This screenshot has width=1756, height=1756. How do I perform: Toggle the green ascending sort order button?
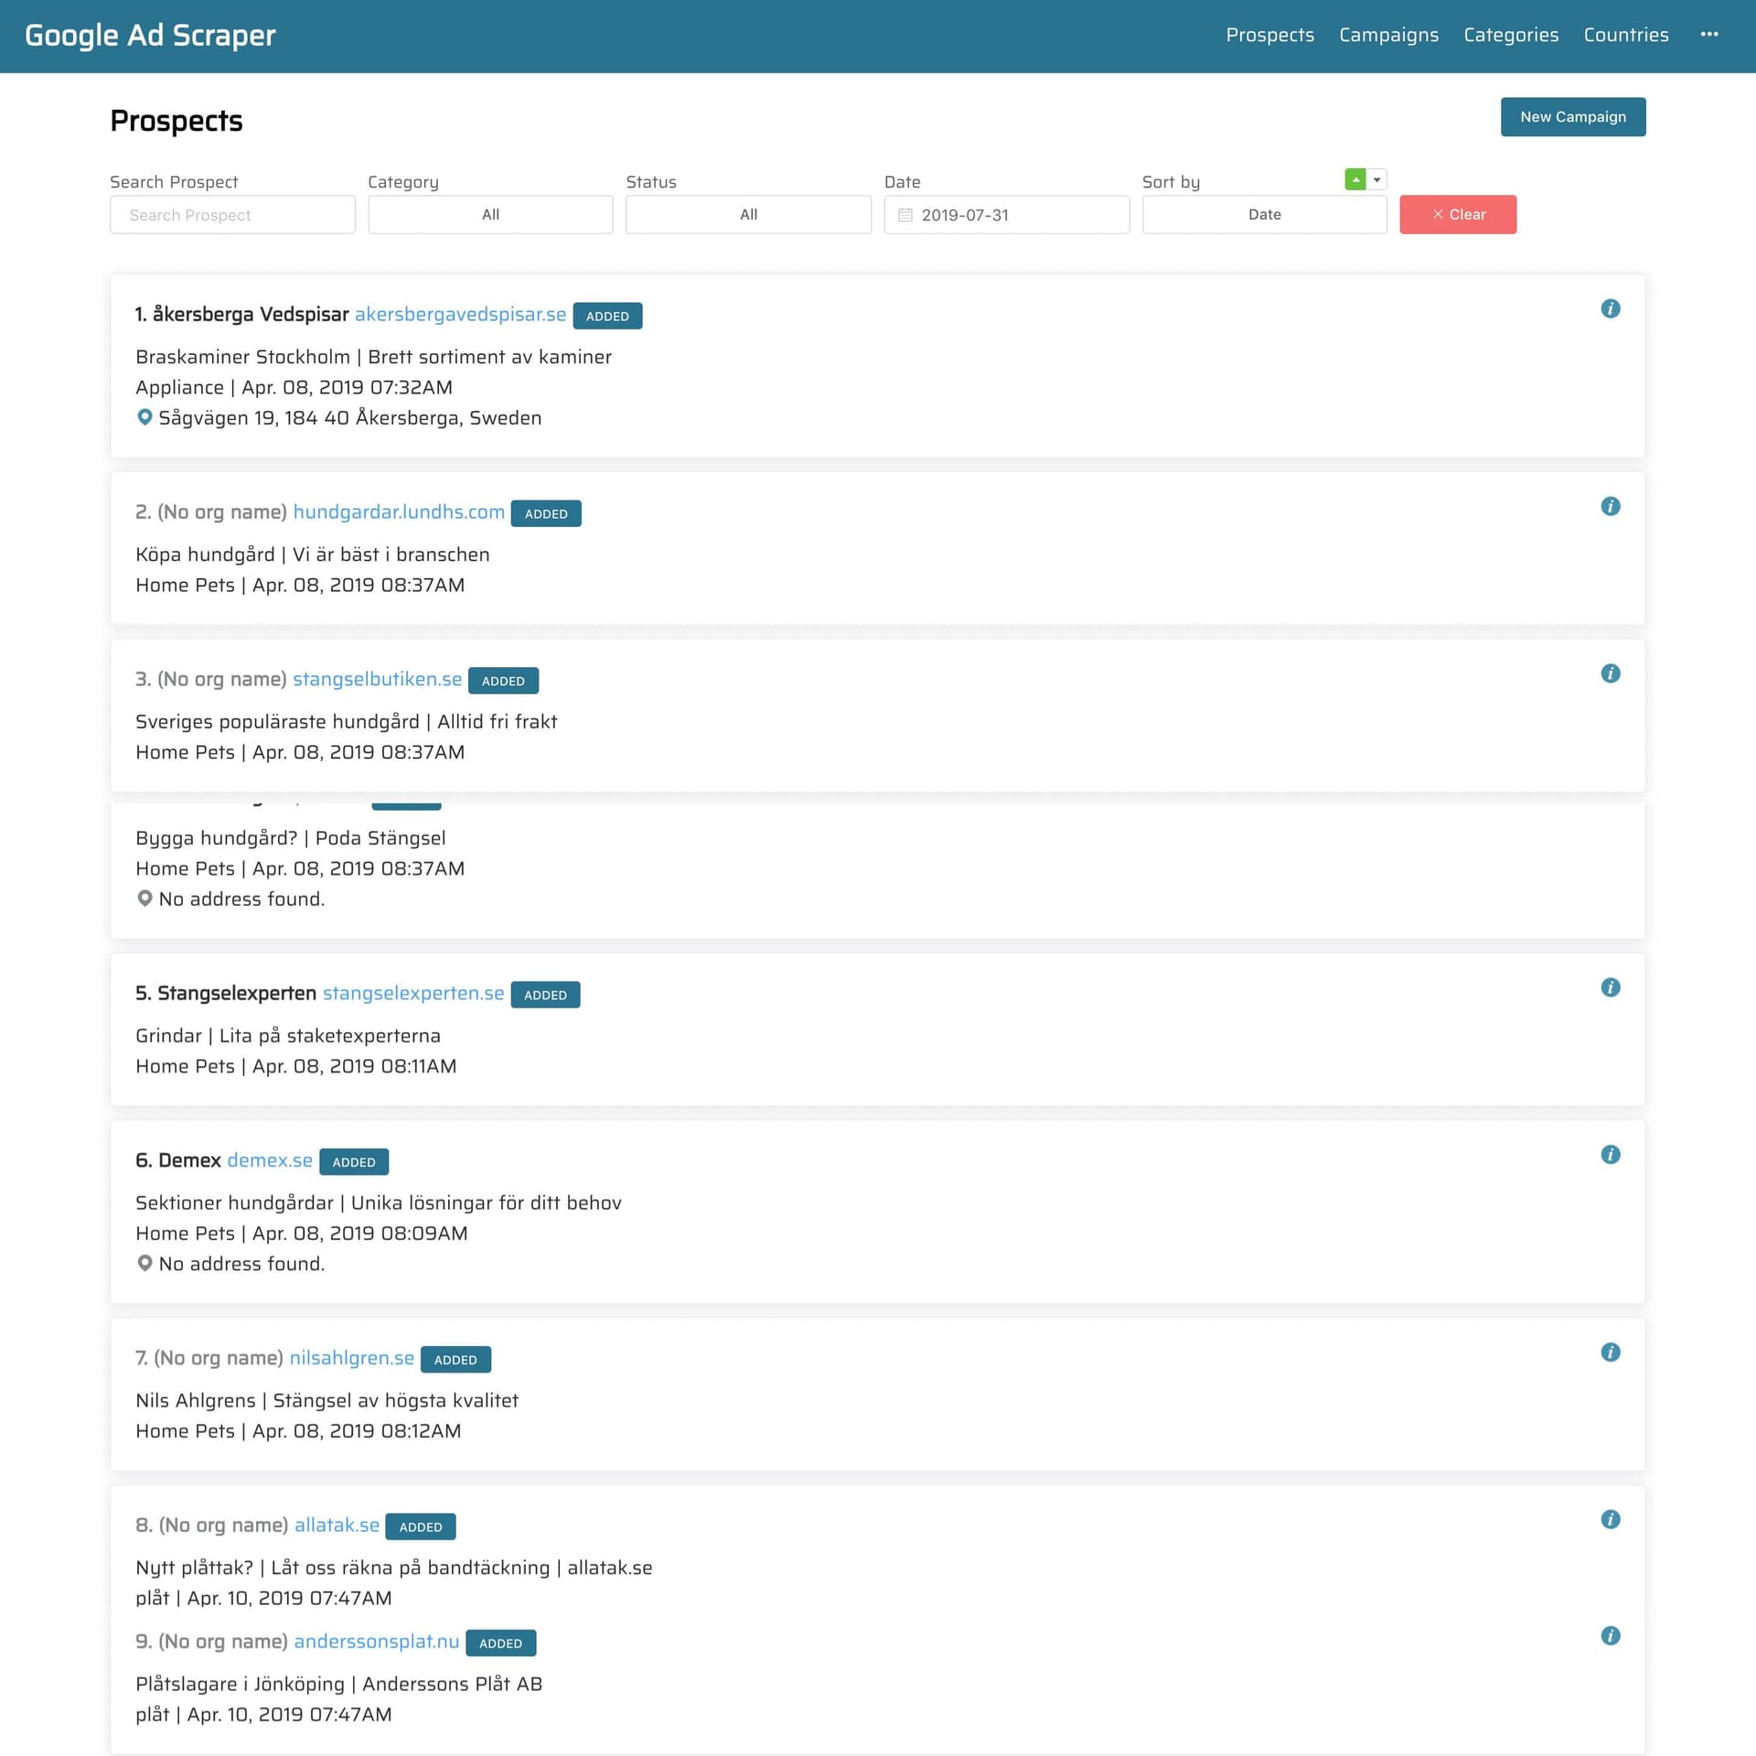1355,179
